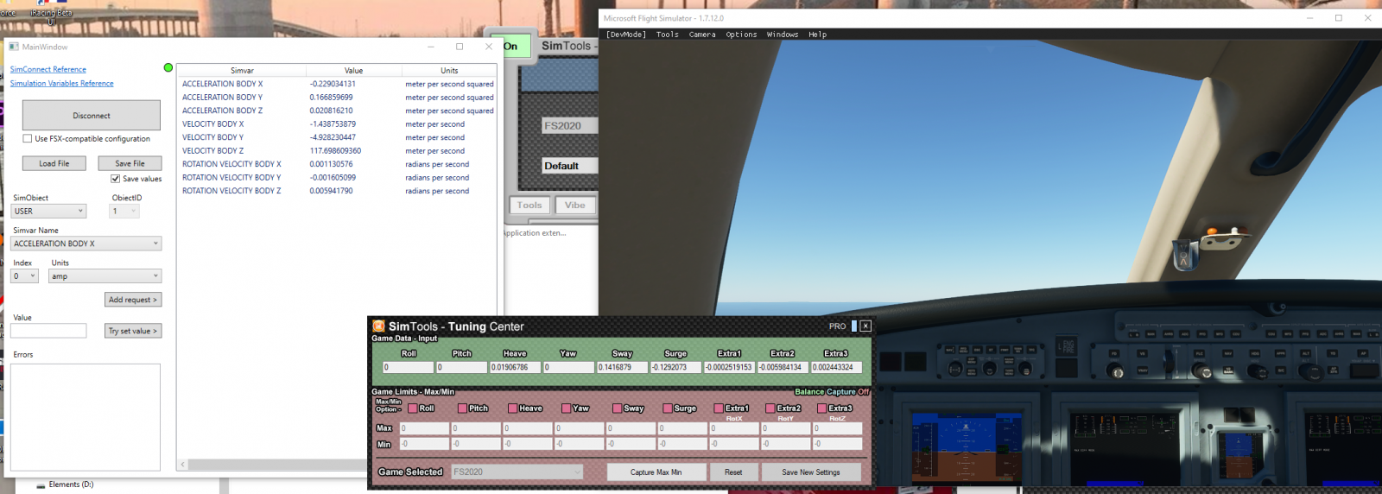Click the SimTools Default profile field
The width and height of the screenshot is (1382, 494).
pyautogui.click(x=569, y=166)
